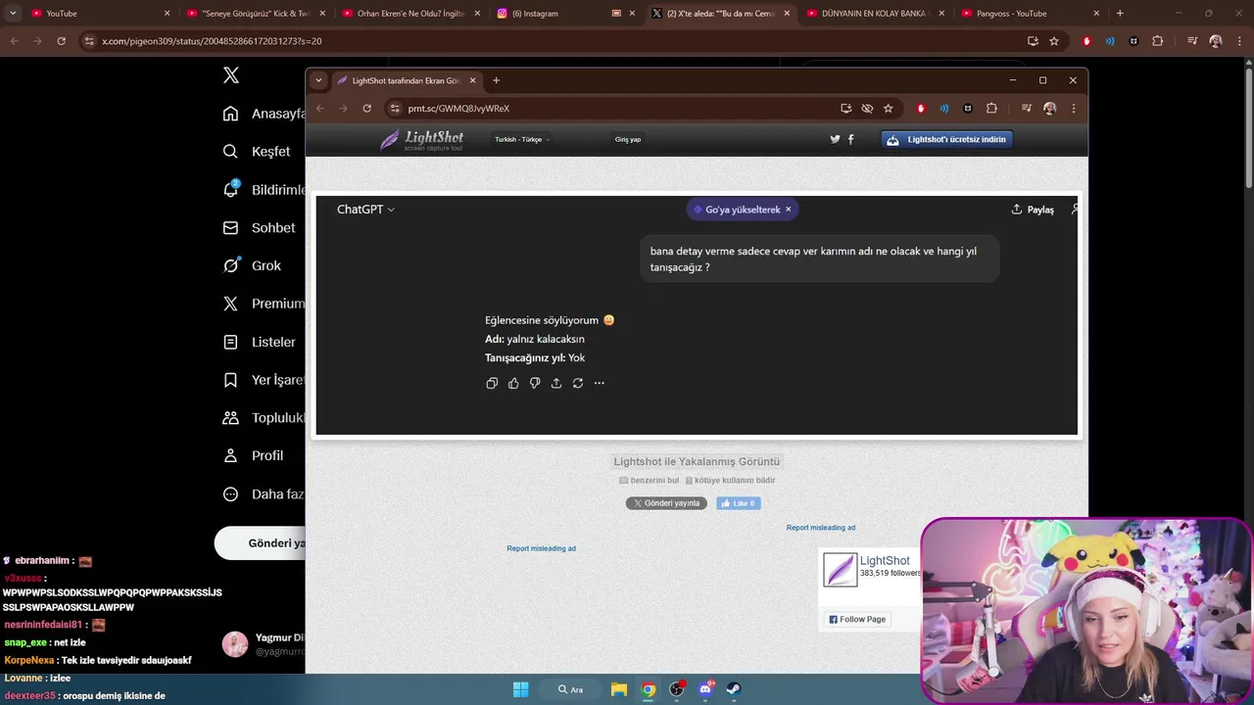Reload the prnt.sc page in front window

coord(367,109)
